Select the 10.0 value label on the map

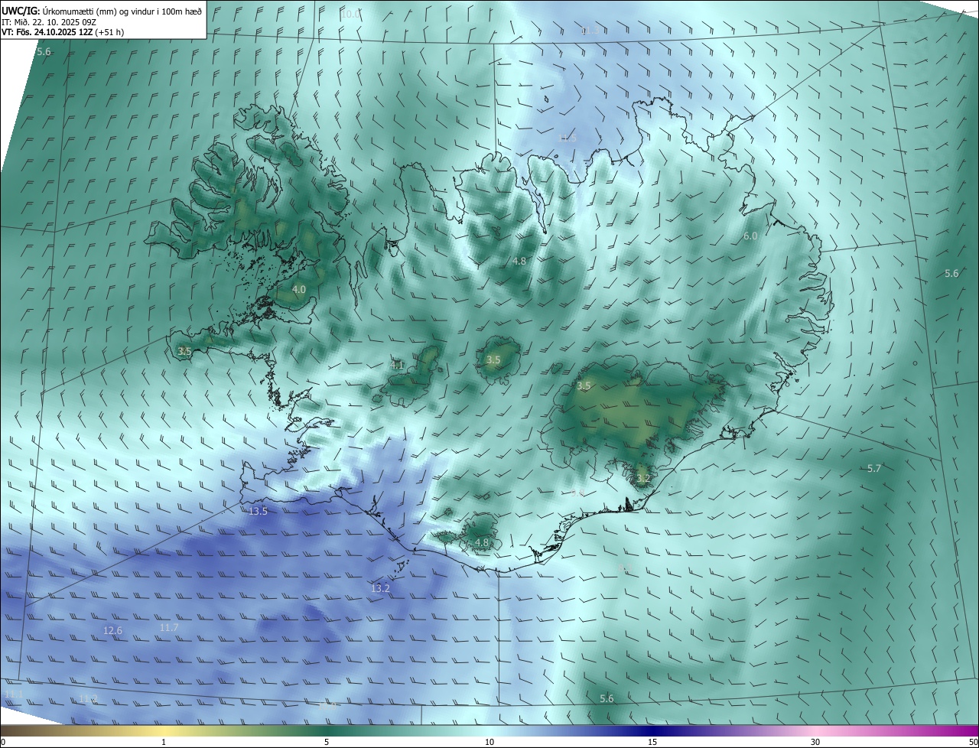point(351,15)
